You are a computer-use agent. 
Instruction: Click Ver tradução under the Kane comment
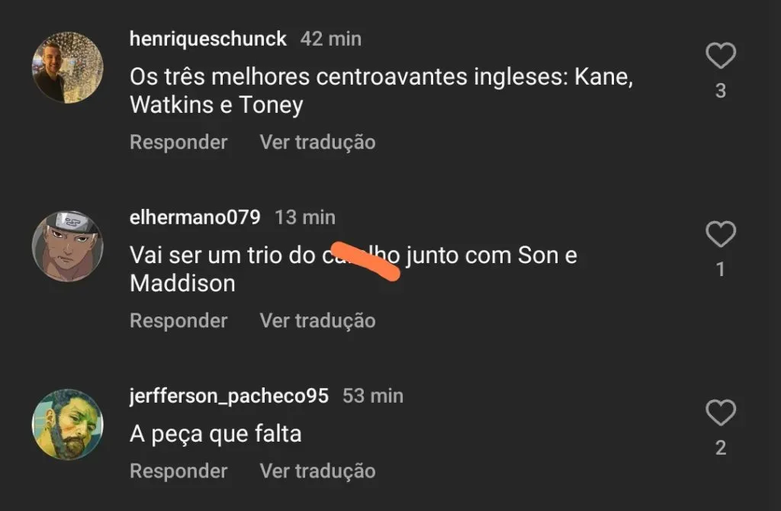[317, 143]
